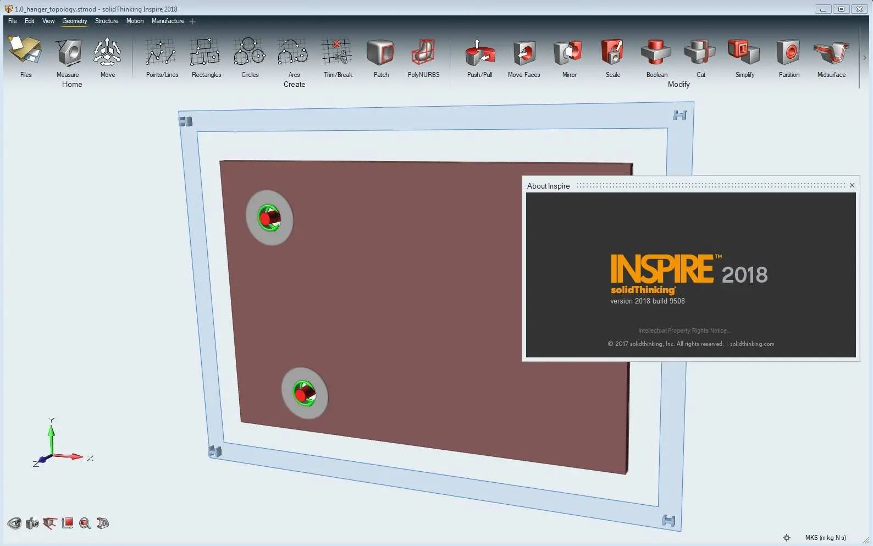Click the top-right corner handle of sketch frame
873x546 pixels.
pos(680,115)
